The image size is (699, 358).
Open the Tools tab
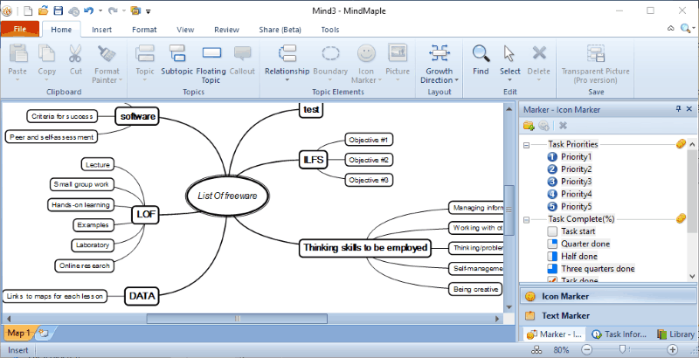pos(330,30)
